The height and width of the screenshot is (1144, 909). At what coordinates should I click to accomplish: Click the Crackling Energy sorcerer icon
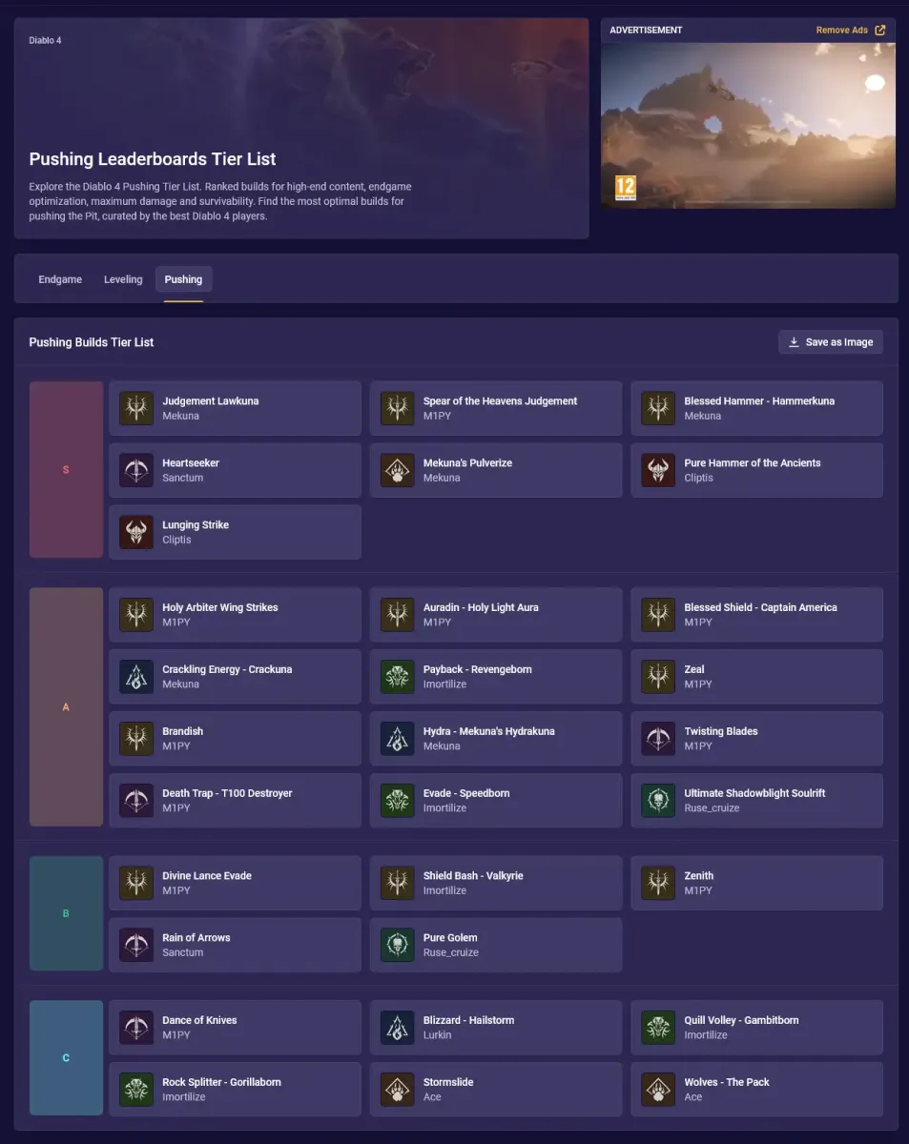[x=136, y=676]
